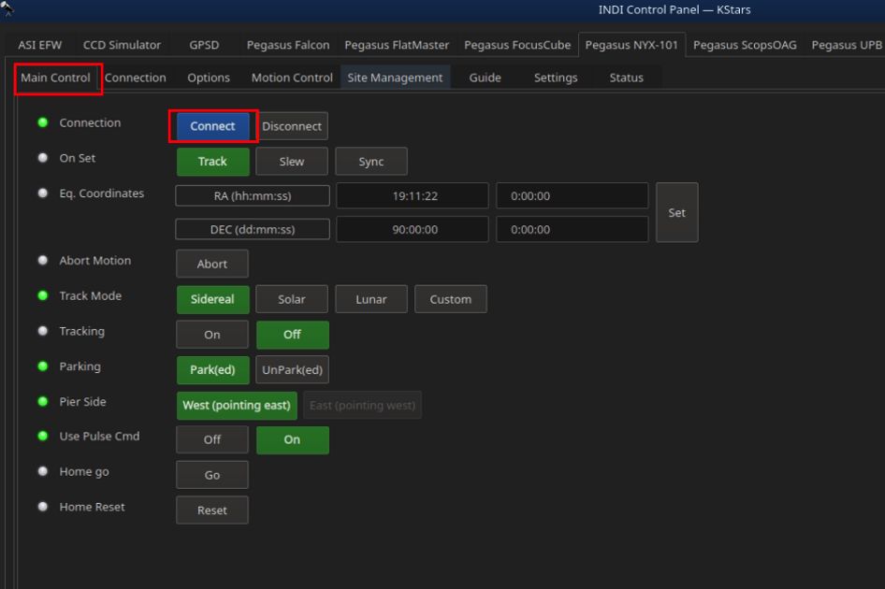Click the Track Mode status light
This screenshot has width=885, height=589.
tap(43, 296)
